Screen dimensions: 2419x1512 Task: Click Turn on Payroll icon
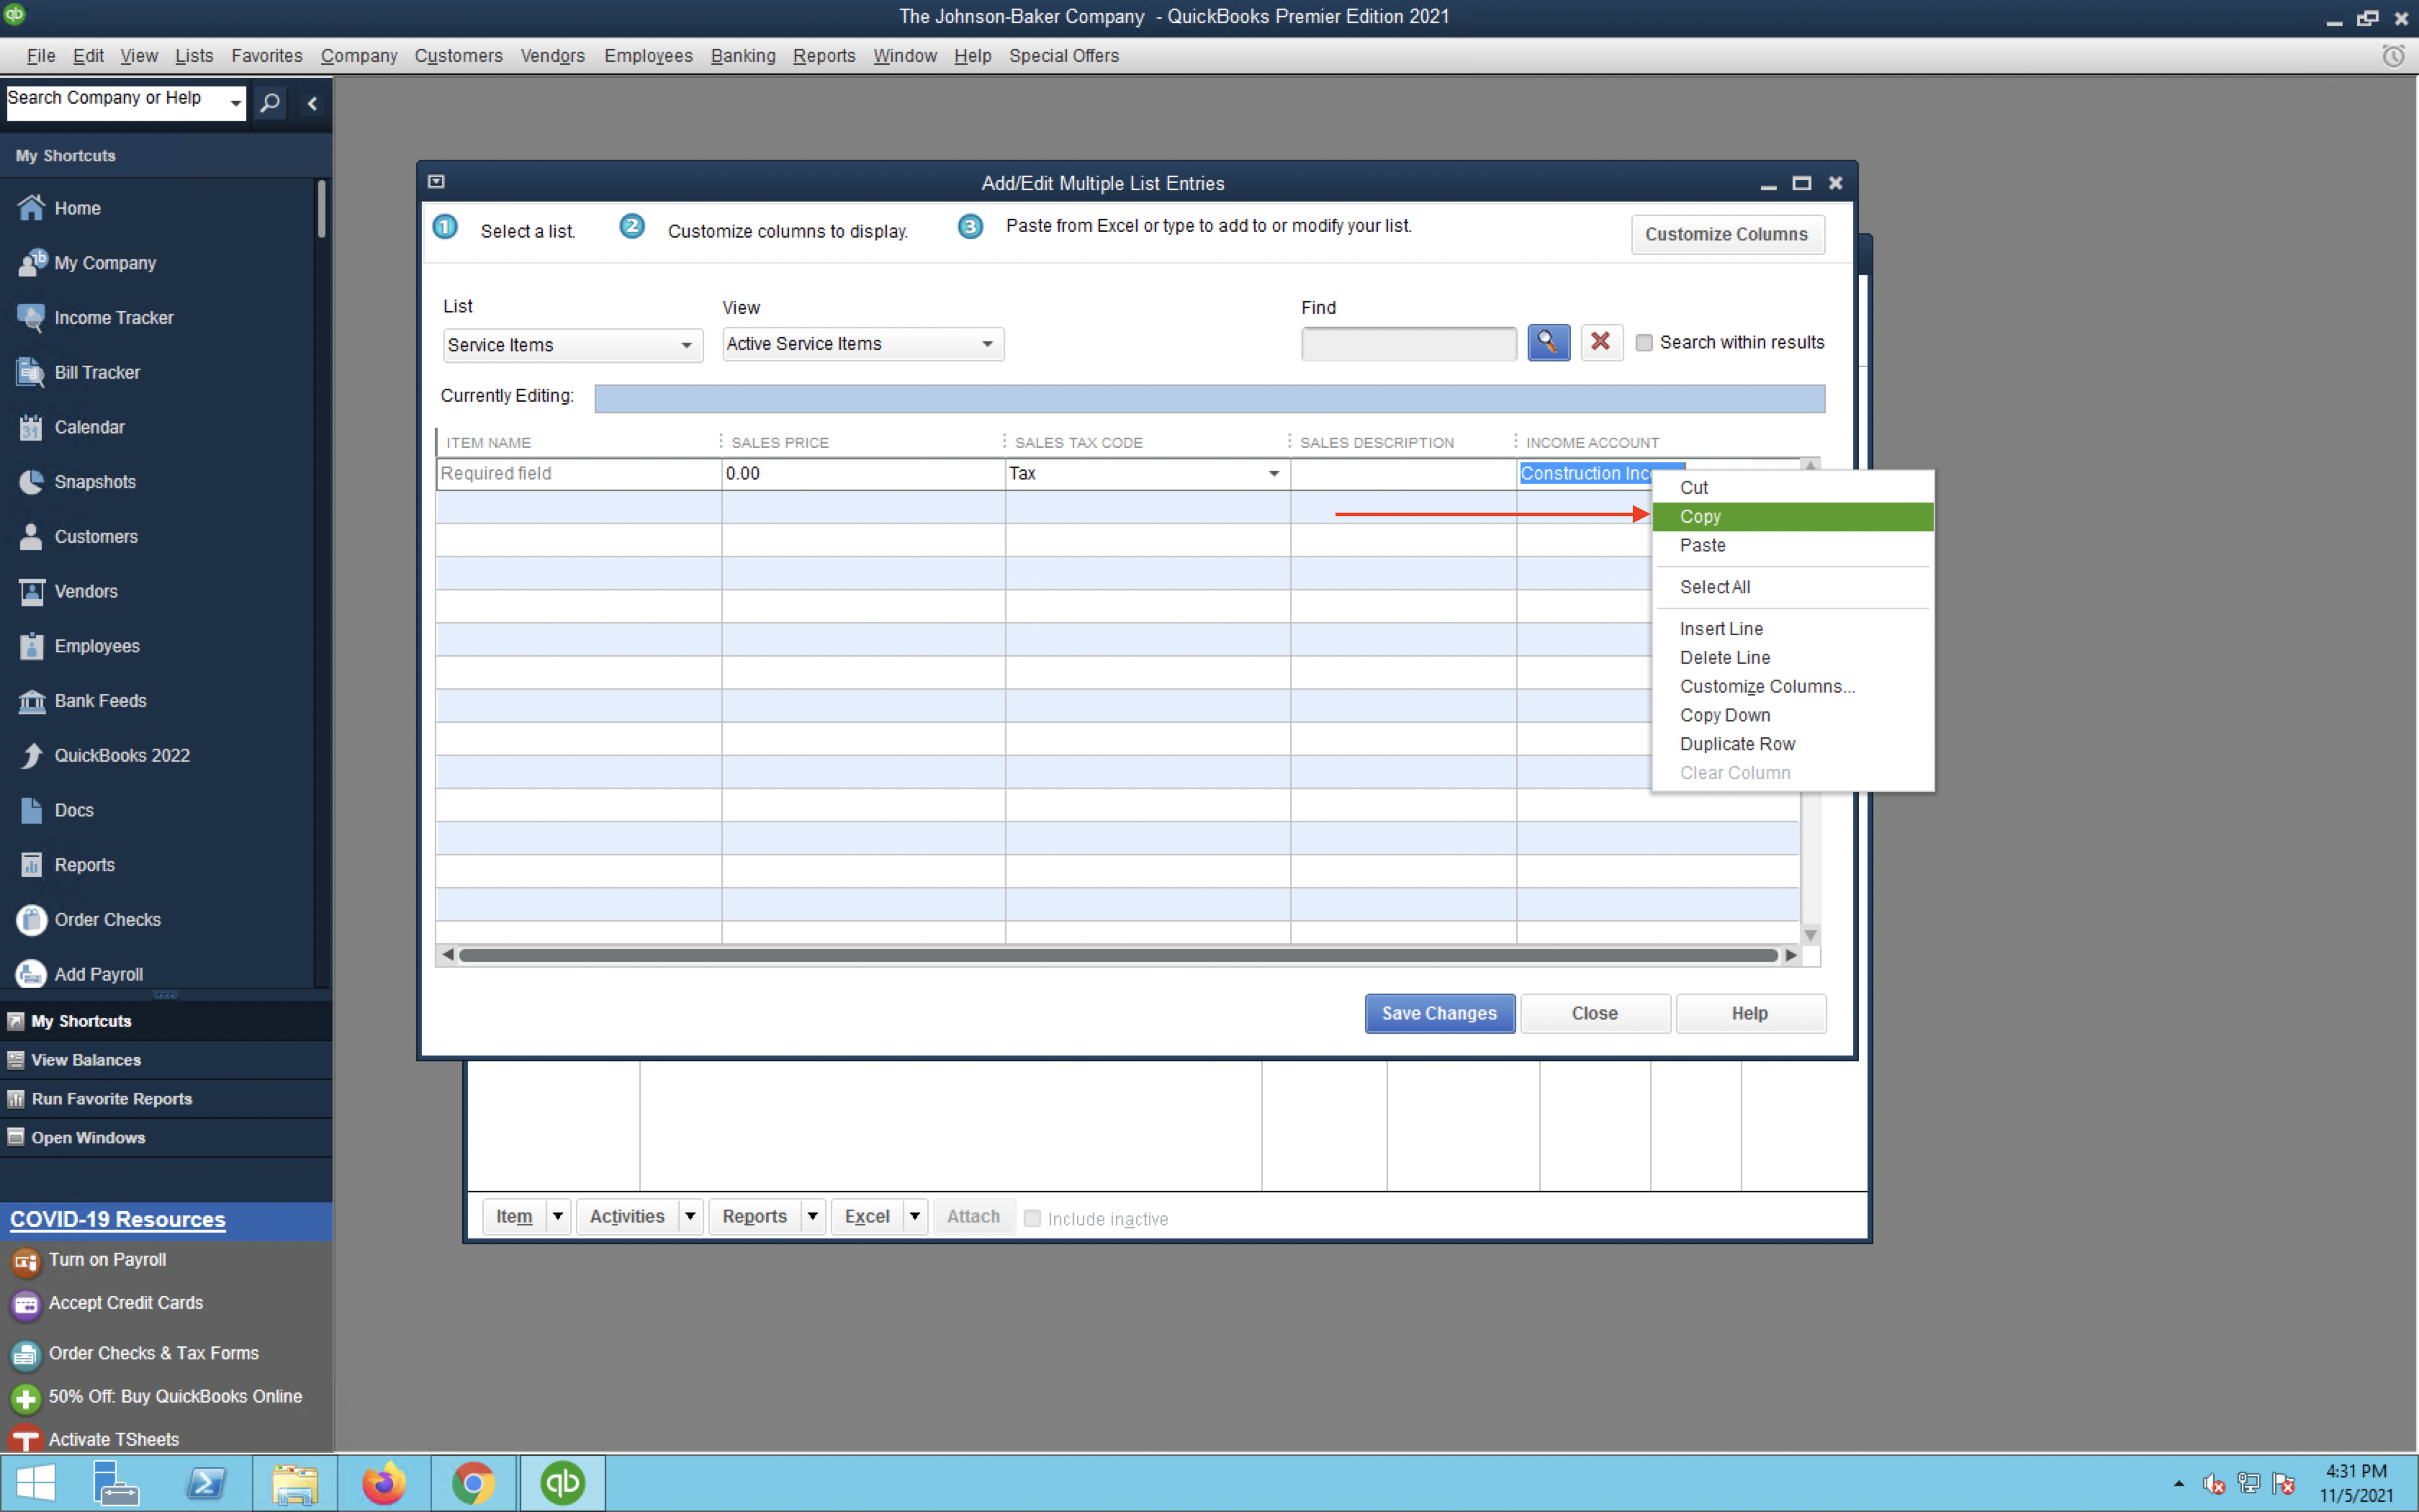[x=26, y=1262]
